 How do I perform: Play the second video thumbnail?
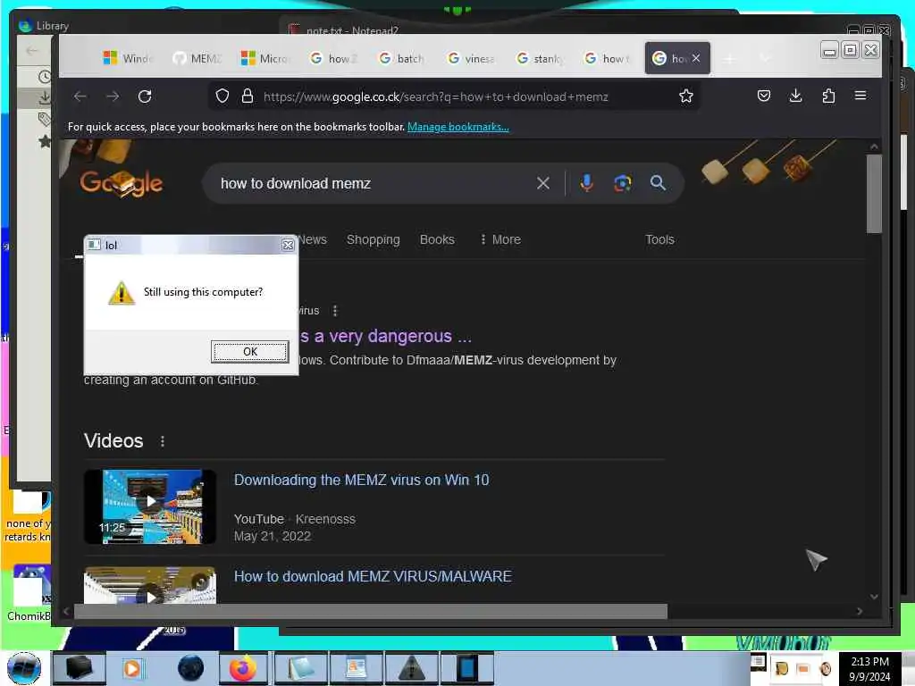click(x=150, y=585)
